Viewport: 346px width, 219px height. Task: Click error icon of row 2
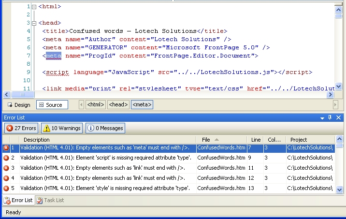pyautogui.click(x=6, y=158)
